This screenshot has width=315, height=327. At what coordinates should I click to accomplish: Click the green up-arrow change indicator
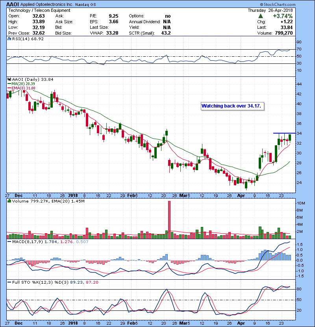coord(260,16)
